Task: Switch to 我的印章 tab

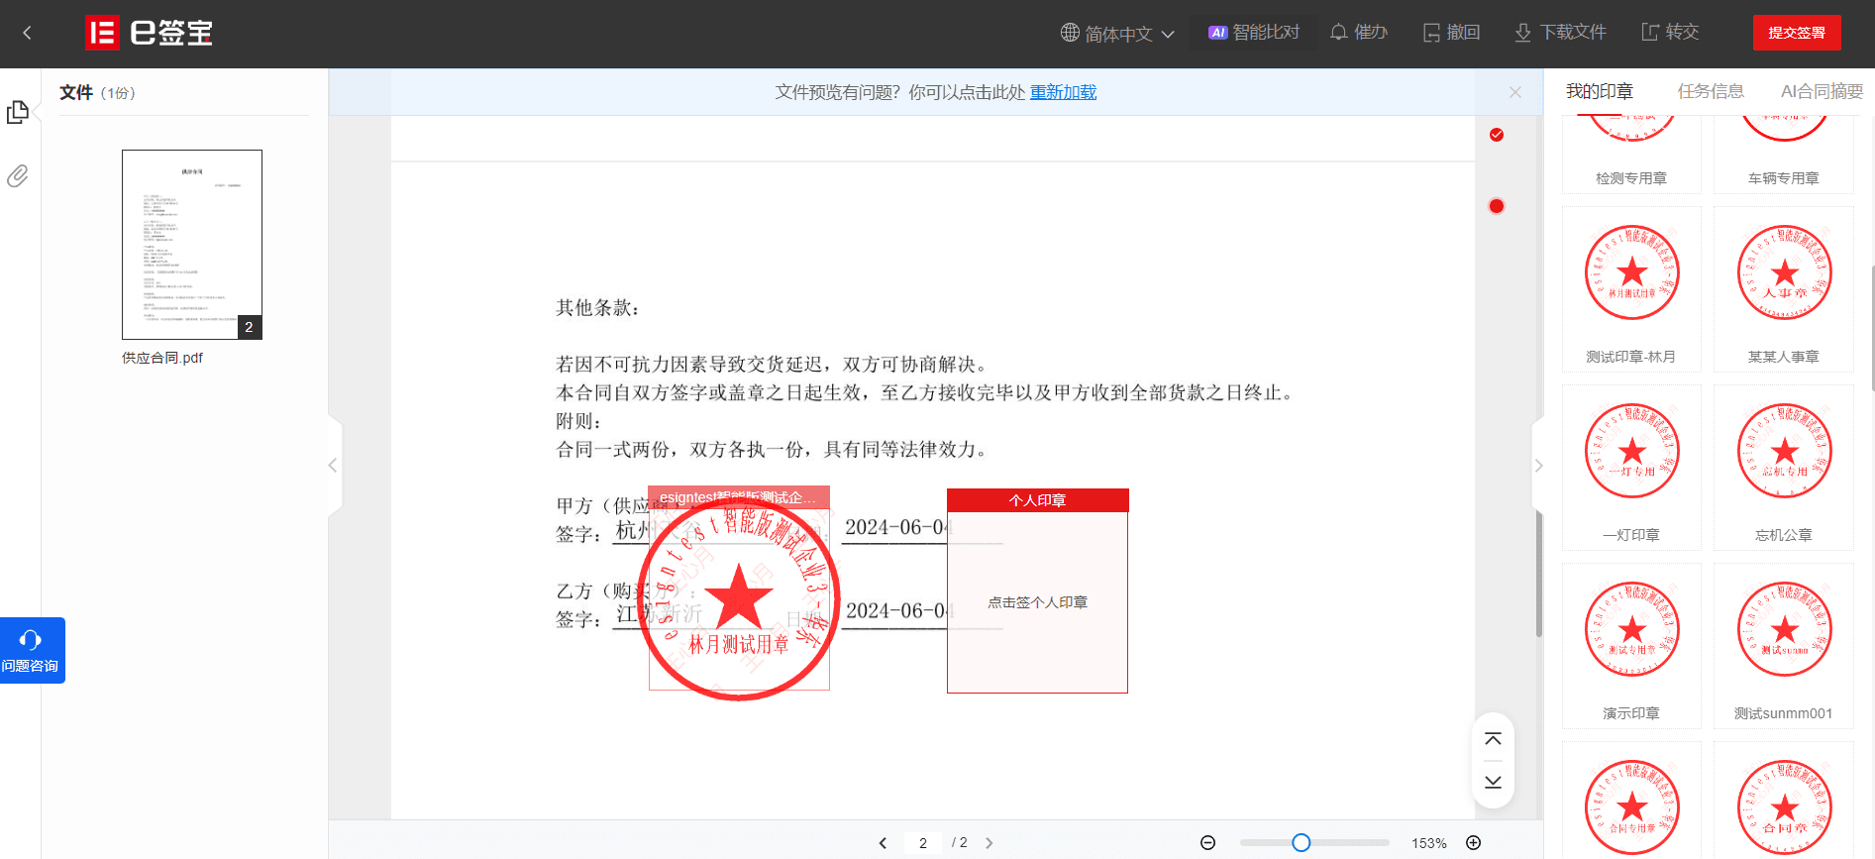Action: 1600,91
